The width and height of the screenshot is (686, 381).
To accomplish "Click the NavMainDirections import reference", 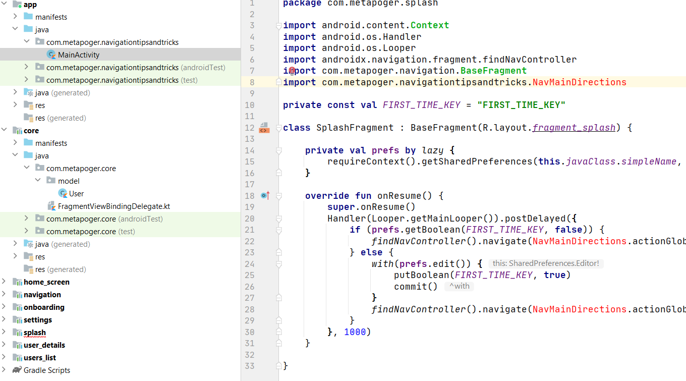I will point(580,82).
